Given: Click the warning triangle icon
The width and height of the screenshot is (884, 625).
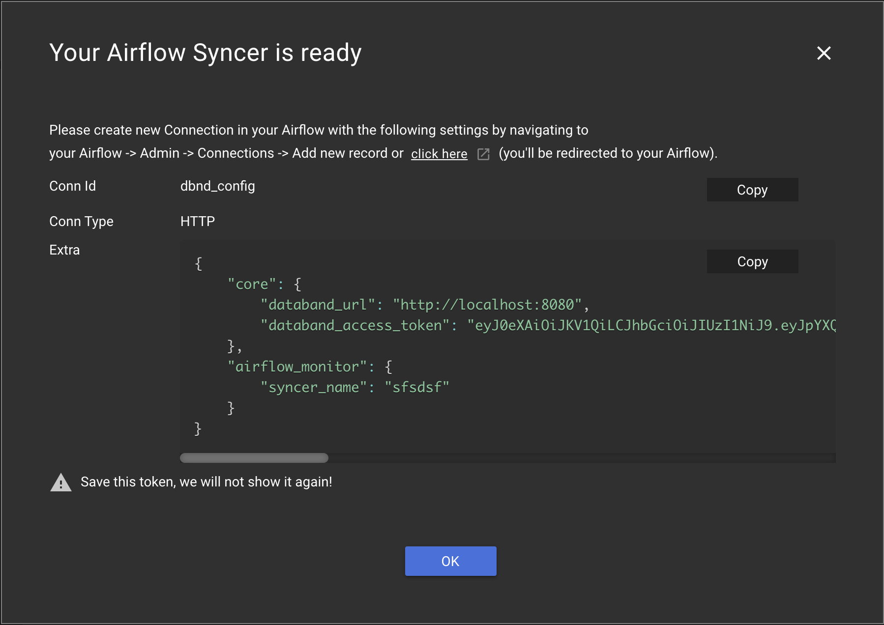Looking at the screenshot, I should tap(61, 483).
